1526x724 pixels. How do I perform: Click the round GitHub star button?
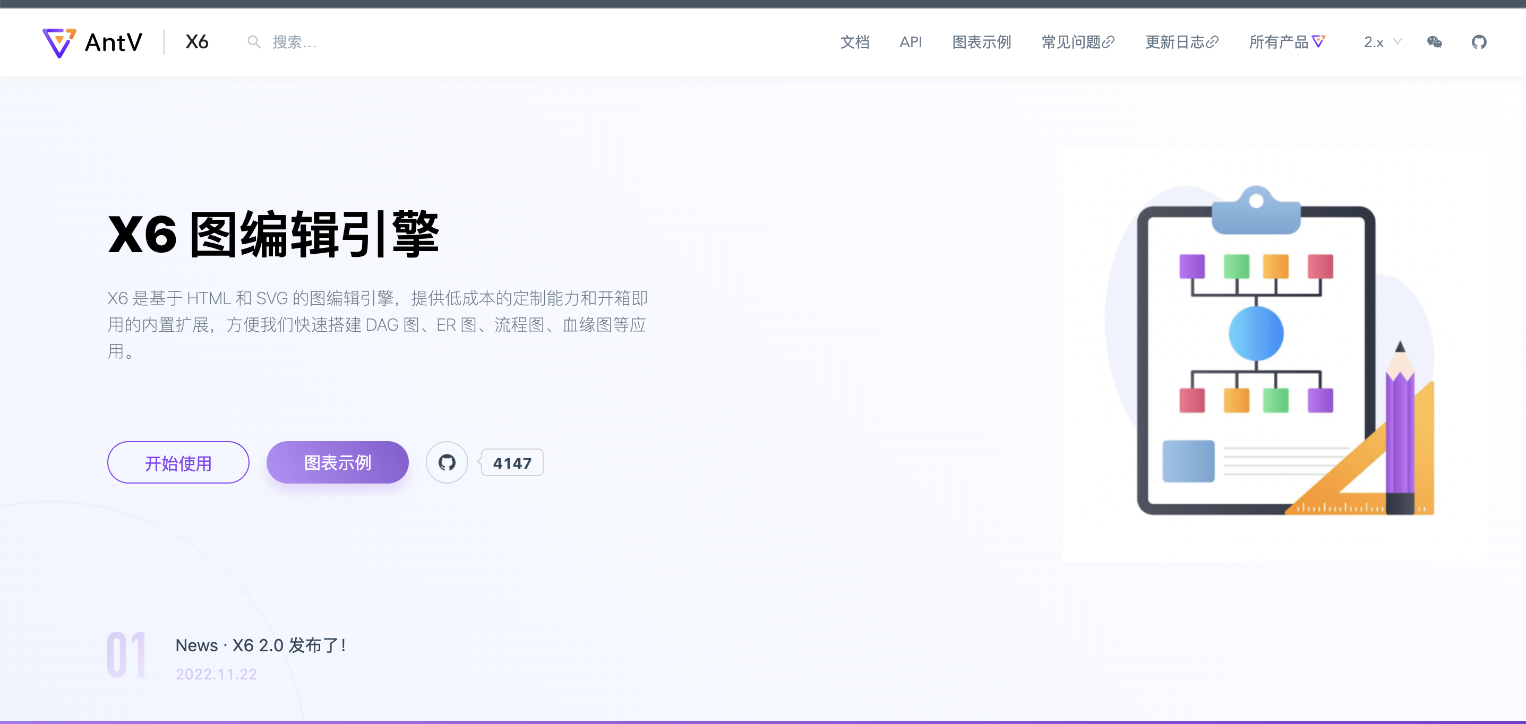[x=447, y=462]
